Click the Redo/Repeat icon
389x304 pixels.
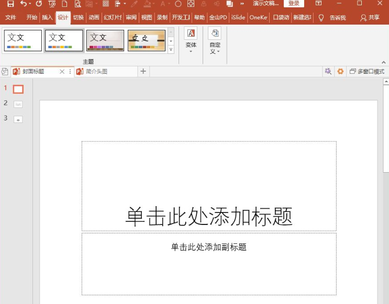click(x=39, y=4)
